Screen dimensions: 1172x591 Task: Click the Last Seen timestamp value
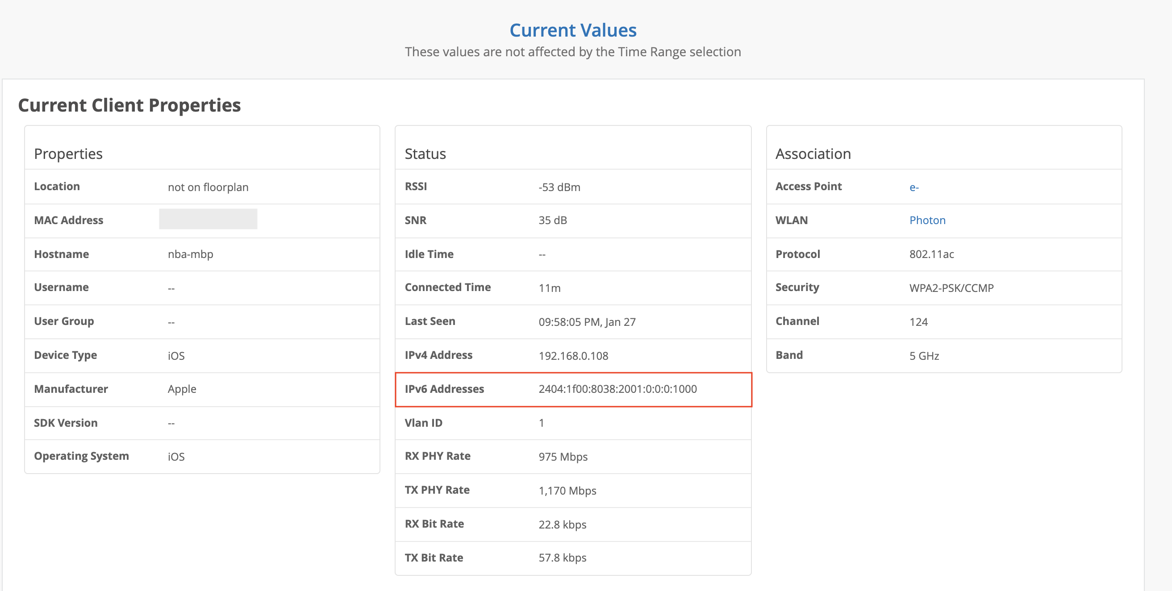pyautogui.click(x=587, y=322)
